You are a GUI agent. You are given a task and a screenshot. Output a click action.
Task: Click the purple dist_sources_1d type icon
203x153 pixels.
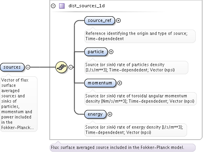coord(62,6)
